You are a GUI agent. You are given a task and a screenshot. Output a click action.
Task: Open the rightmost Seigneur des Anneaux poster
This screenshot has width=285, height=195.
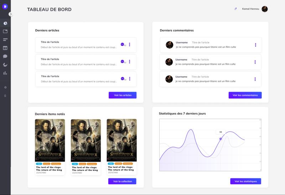[x=121, y=140]
